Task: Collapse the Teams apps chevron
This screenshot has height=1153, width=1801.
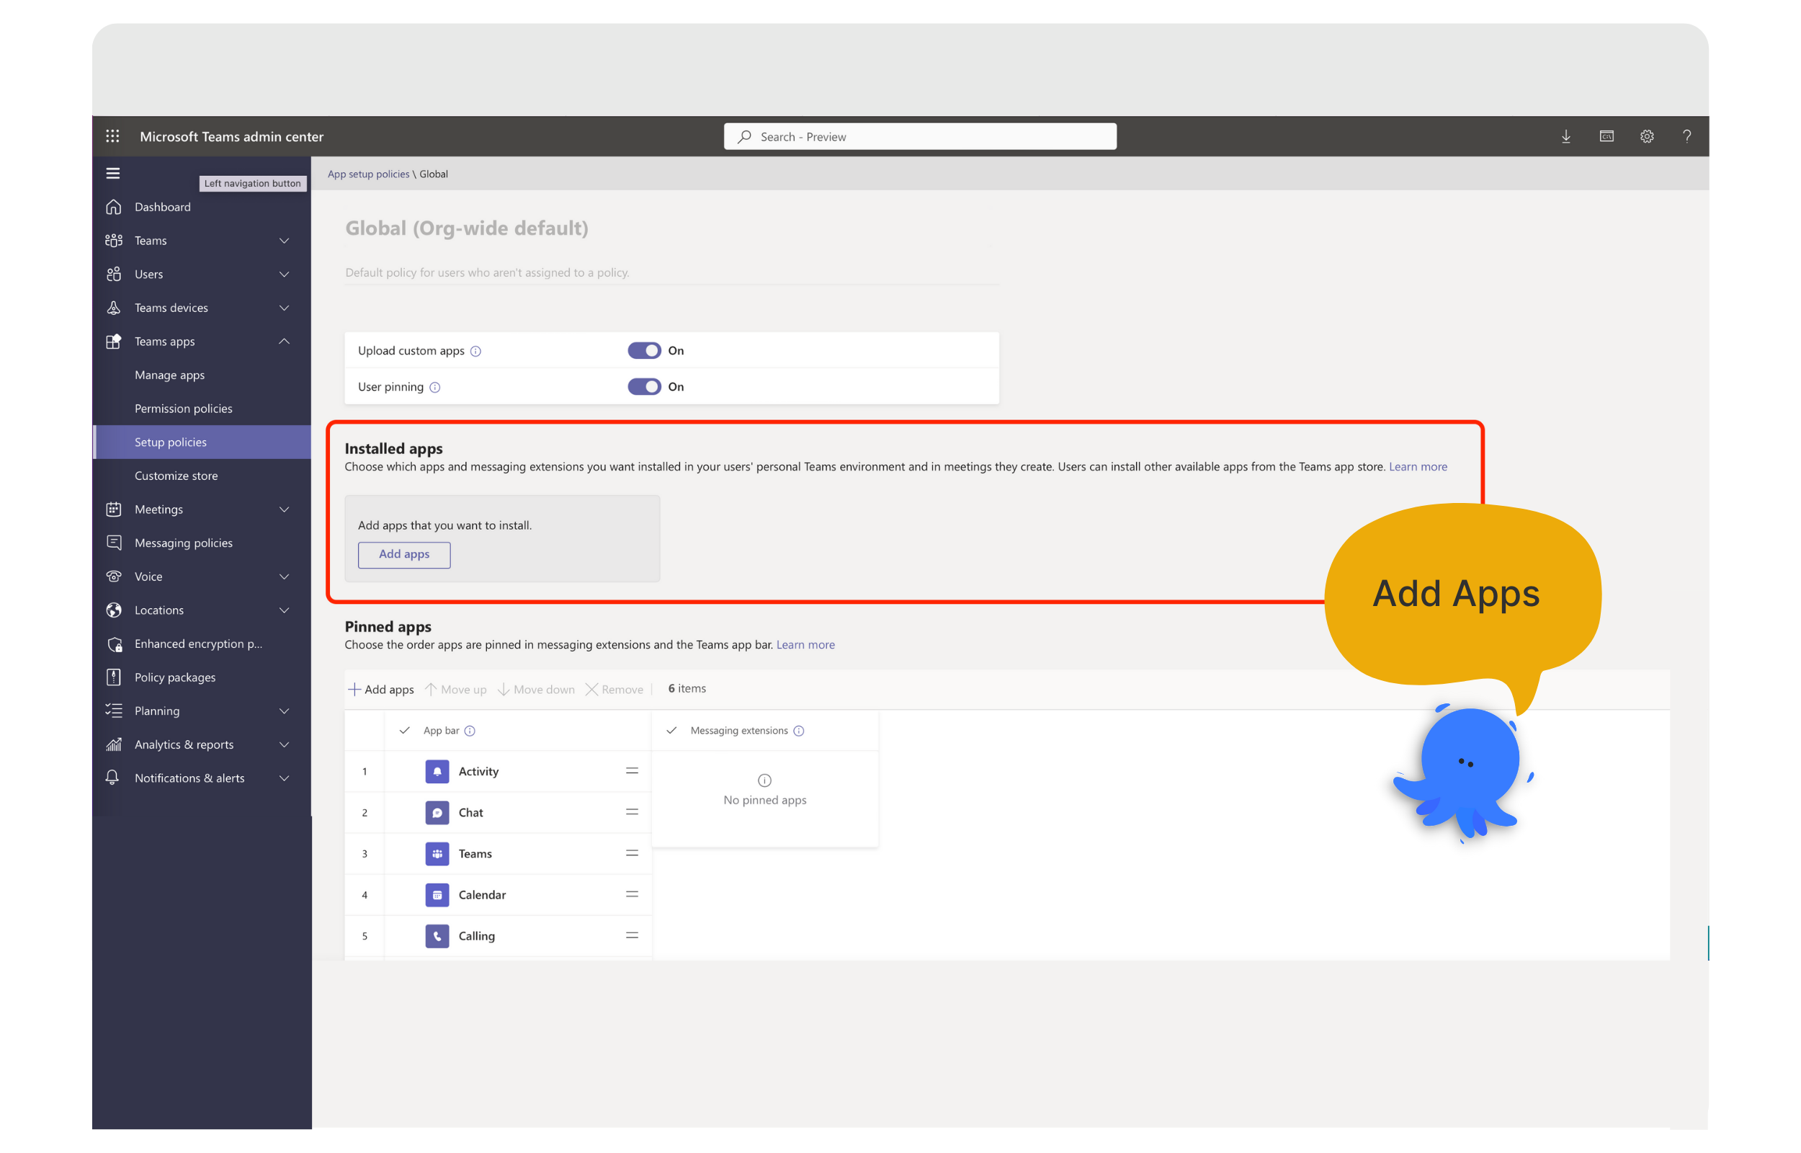Action: tap(285, 342)
